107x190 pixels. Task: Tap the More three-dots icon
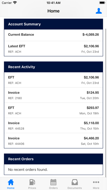click(x=96, y=182)
